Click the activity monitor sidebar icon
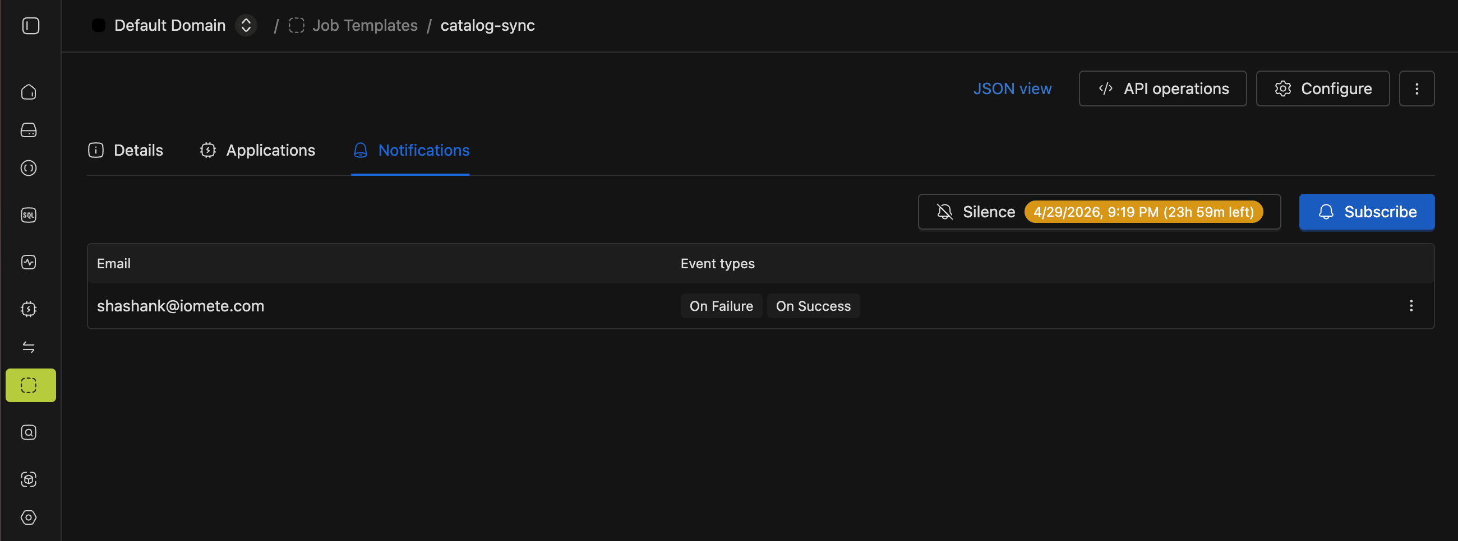The height and width of the screenshot is (541, 1458). [29, 262]
